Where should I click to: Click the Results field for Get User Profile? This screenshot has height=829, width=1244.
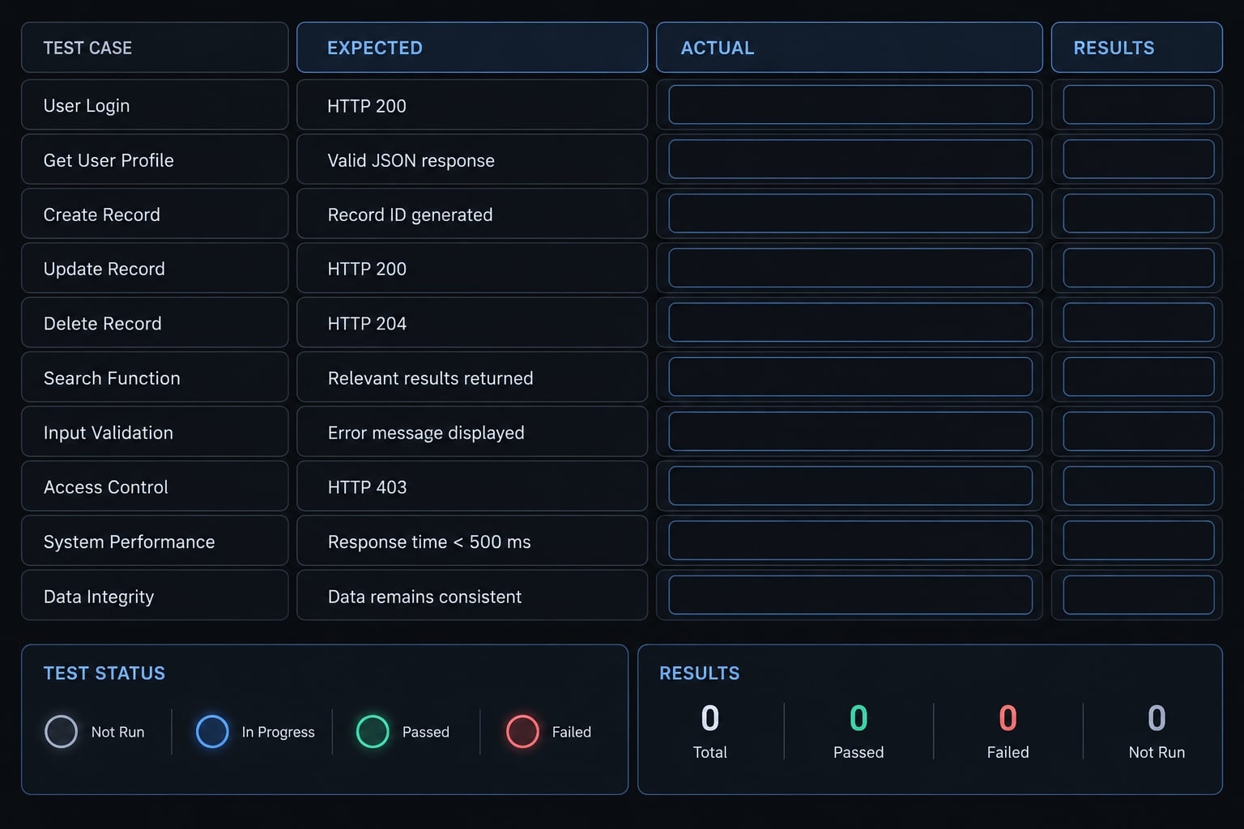[x=1138, y=159]
